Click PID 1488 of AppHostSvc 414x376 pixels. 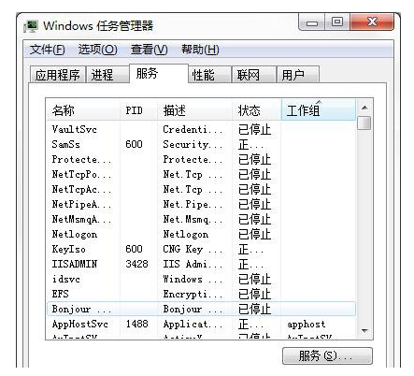tap(136, 324)
